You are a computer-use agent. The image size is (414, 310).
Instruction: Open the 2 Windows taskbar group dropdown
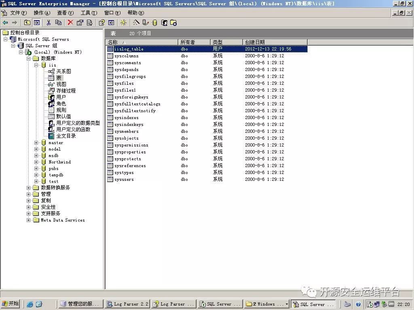tap(267, 304)
